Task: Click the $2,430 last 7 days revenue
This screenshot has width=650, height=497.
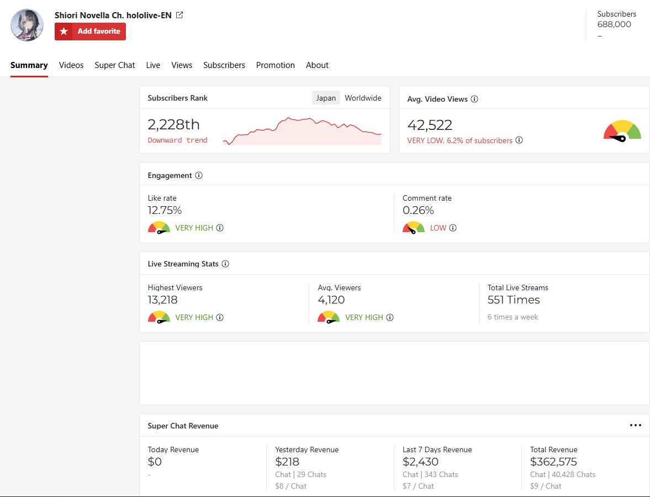Action: (x=420, y=462)
